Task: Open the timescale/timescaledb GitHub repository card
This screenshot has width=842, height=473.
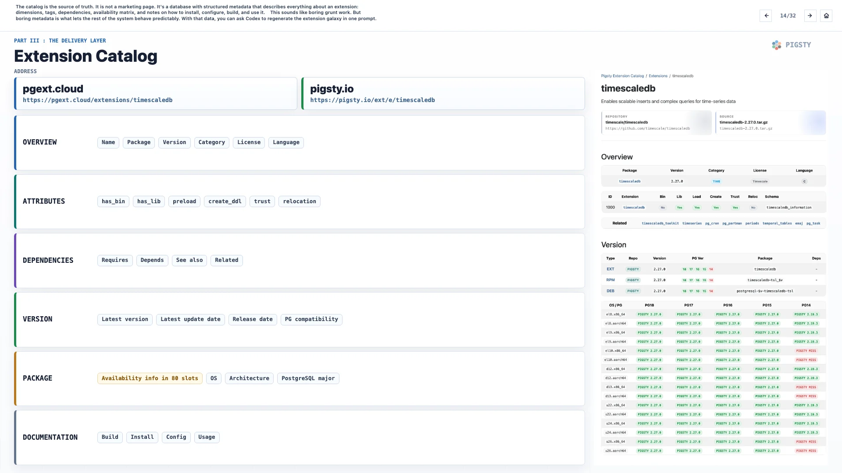Action: tap(656, 123)
